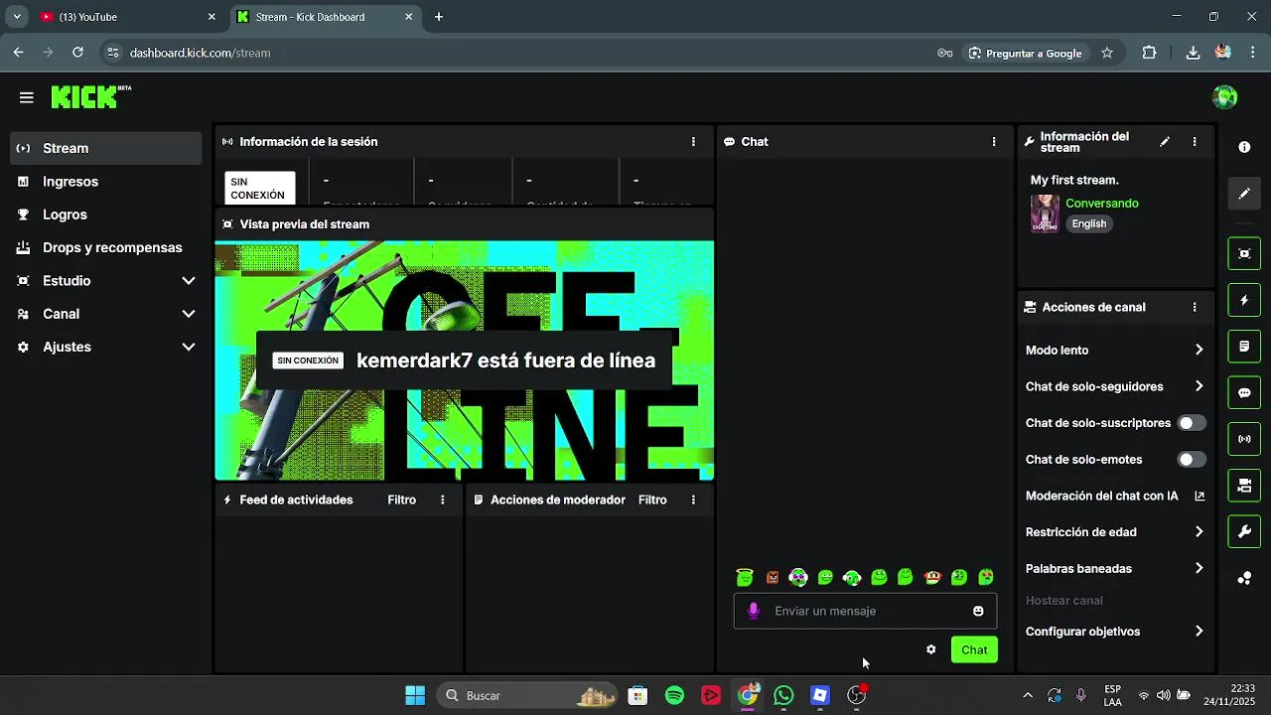Screen dimensions: 1271x715
Task: Click the Kick logo
Action: [90, 96]
